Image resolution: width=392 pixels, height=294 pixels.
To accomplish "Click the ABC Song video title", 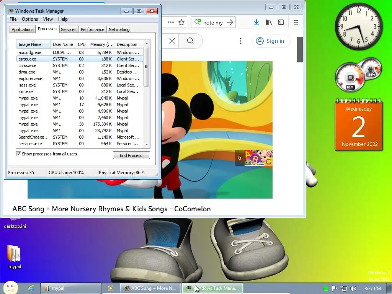I will point(111,209).
